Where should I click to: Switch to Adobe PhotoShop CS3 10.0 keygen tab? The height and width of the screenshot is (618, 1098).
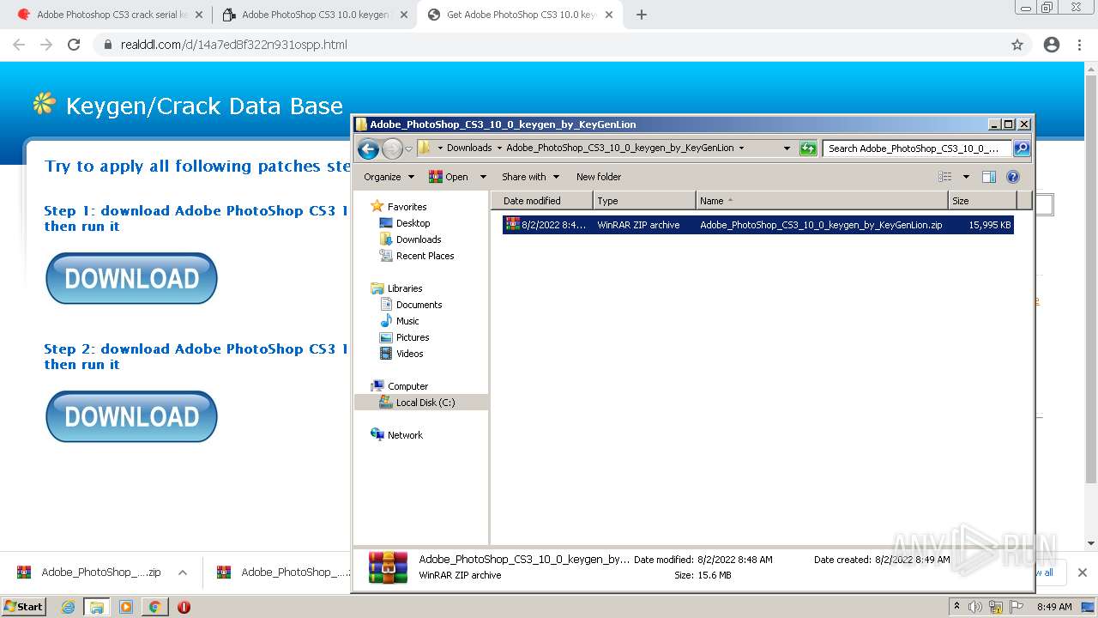pos(315,15)
